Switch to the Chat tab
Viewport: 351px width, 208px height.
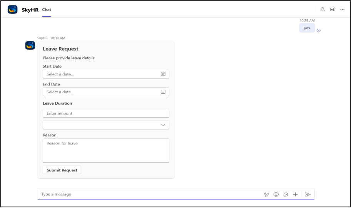47,10
